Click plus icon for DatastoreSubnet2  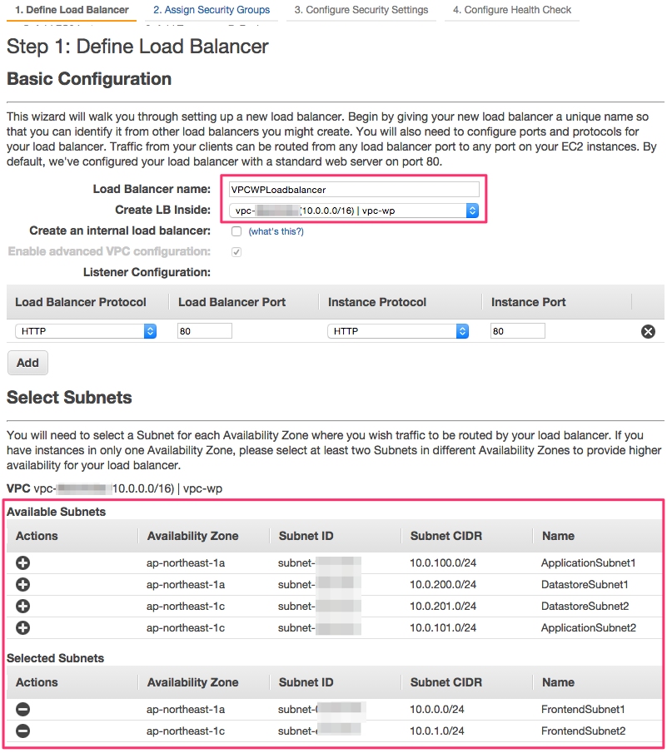[22, 607]
